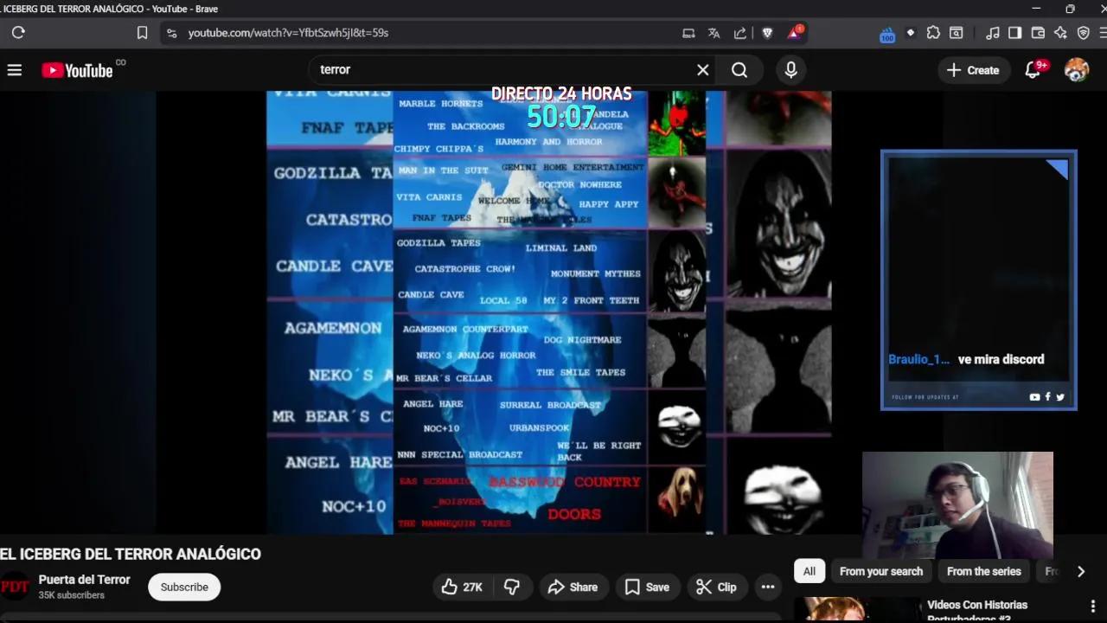Click the video title 'EL ICEBERG DEL TERROR ANALÓGICO'

[131, 554]
